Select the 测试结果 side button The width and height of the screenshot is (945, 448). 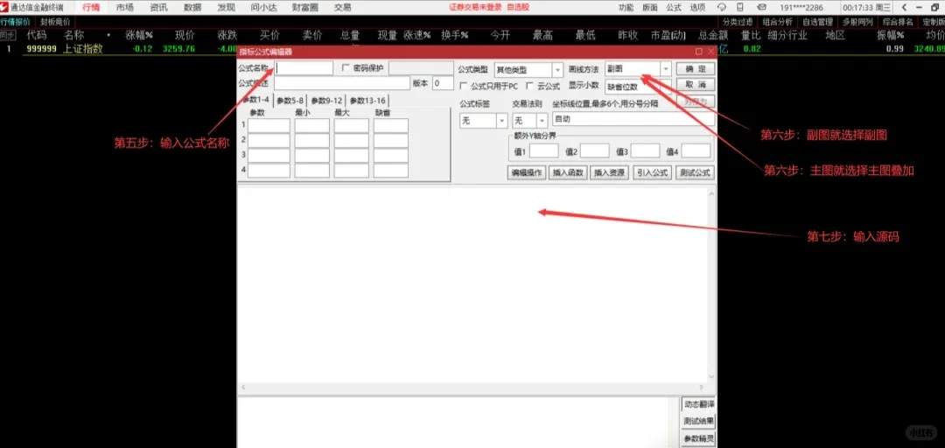click(698, 421)
